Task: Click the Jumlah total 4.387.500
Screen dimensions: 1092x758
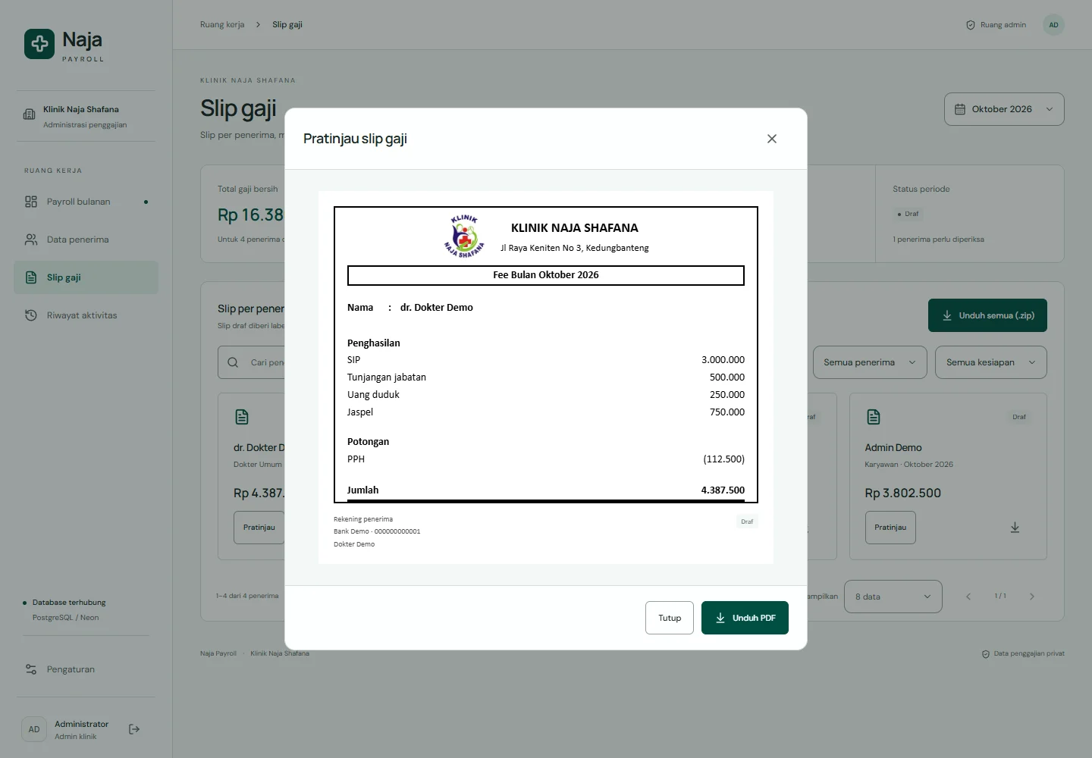Action: pyautogui.click(x=723, y=490)
